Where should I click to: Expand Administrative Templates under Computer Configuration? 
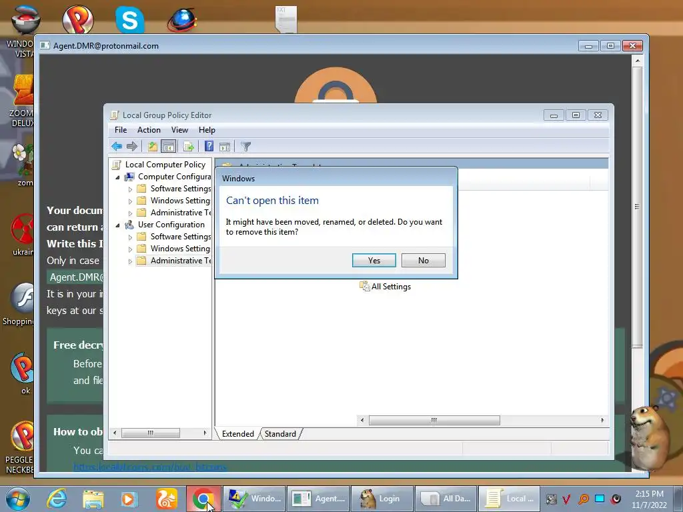[x=130, y=213]
